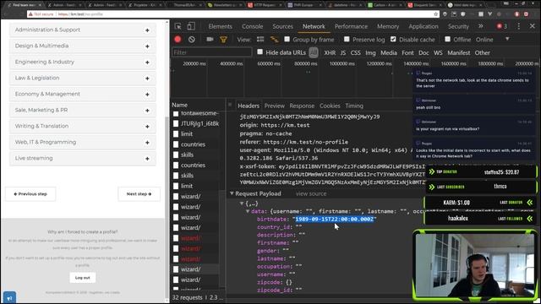Viewport: 541px width, 304px height.
Task: Open the Cookies tab of request
Action: tap(330, 106)
